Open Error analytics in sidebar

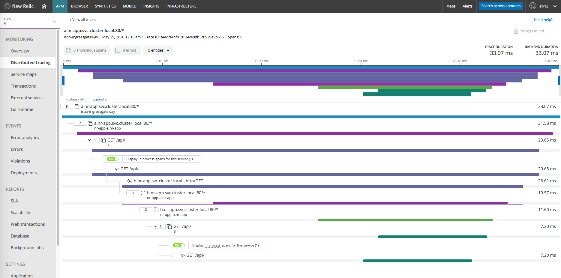coord(25,138)
